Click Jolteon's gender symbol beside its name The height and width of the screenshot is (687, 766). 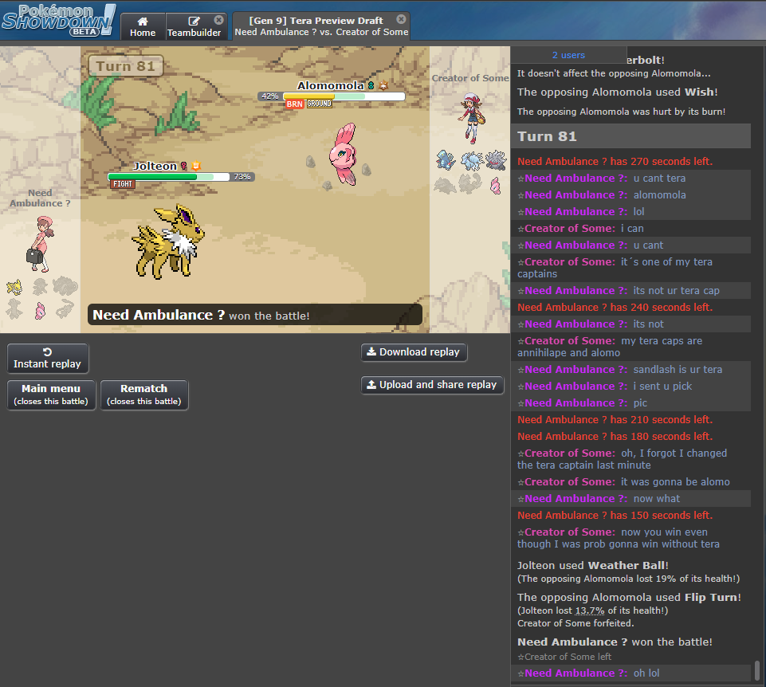(x=183, y=166)
